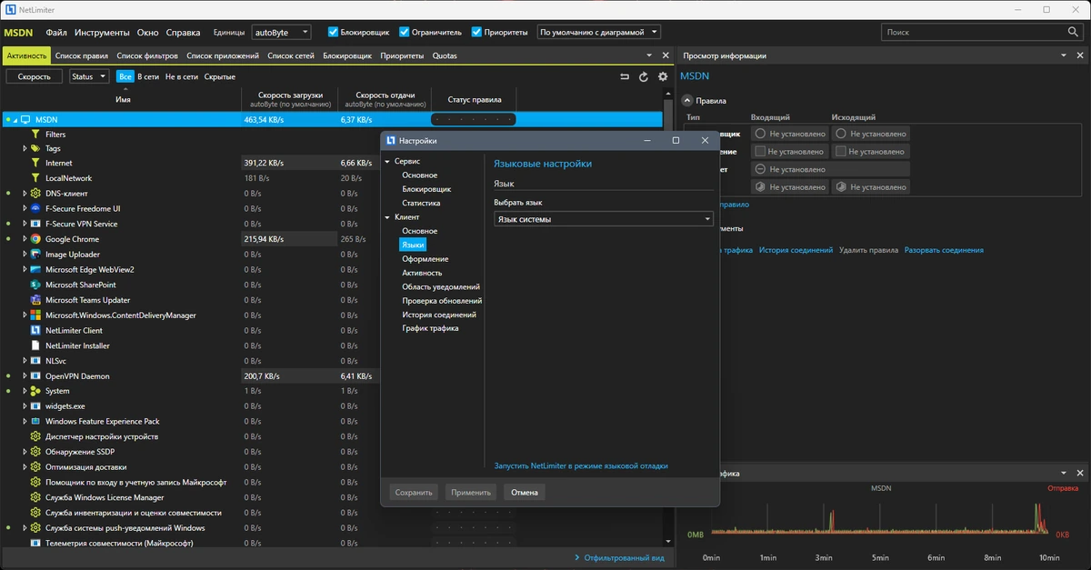Viewport: 1091px width, 570px height.
Task: Open the Инструменты menu
Action: coord(102,32)
